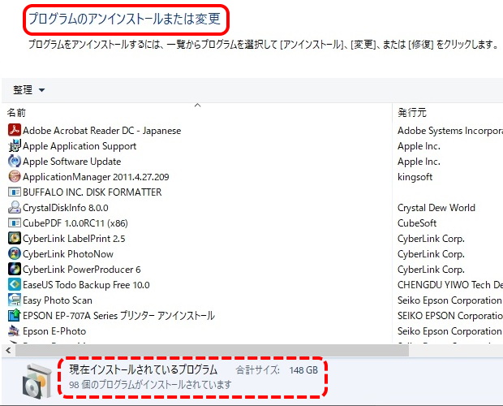
Task: Select ApplicationManager 2011.4.27.209 entry
Action: tap(96, 177)
